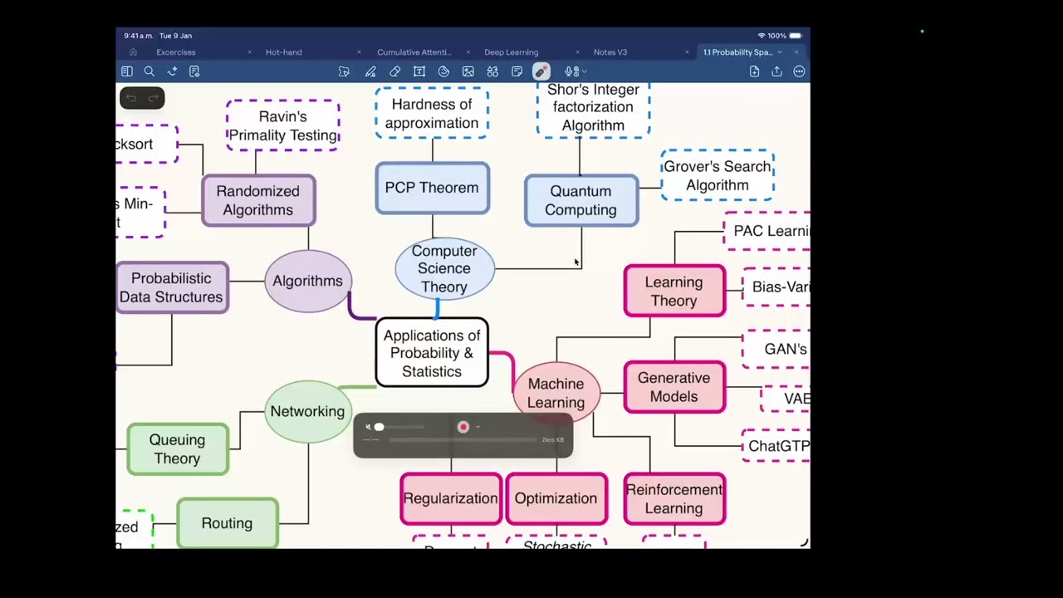Click the Reinforcement Learning box

click(x=674, y=499)
